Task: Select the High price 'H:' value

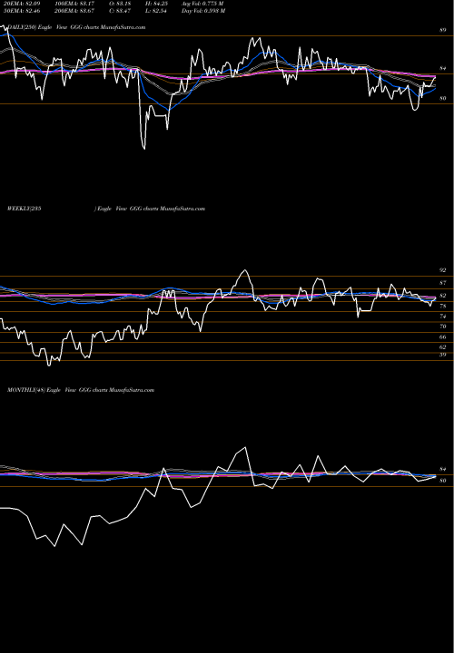Action: pyautogui.click(x=154, y=4)
